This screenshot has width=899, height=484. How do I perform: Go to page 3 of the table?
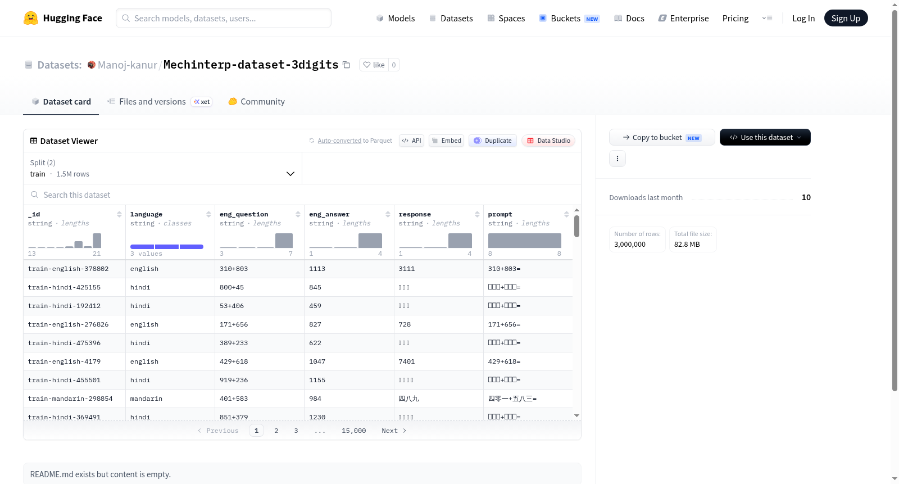(296, 431)
